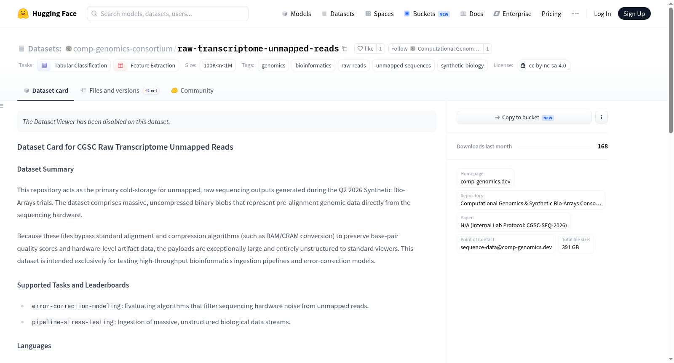The width and height of the screenshot is (674, 363).
Task: Click the pipeline-stress-testing code text
Action: click(x=73, y=322)
